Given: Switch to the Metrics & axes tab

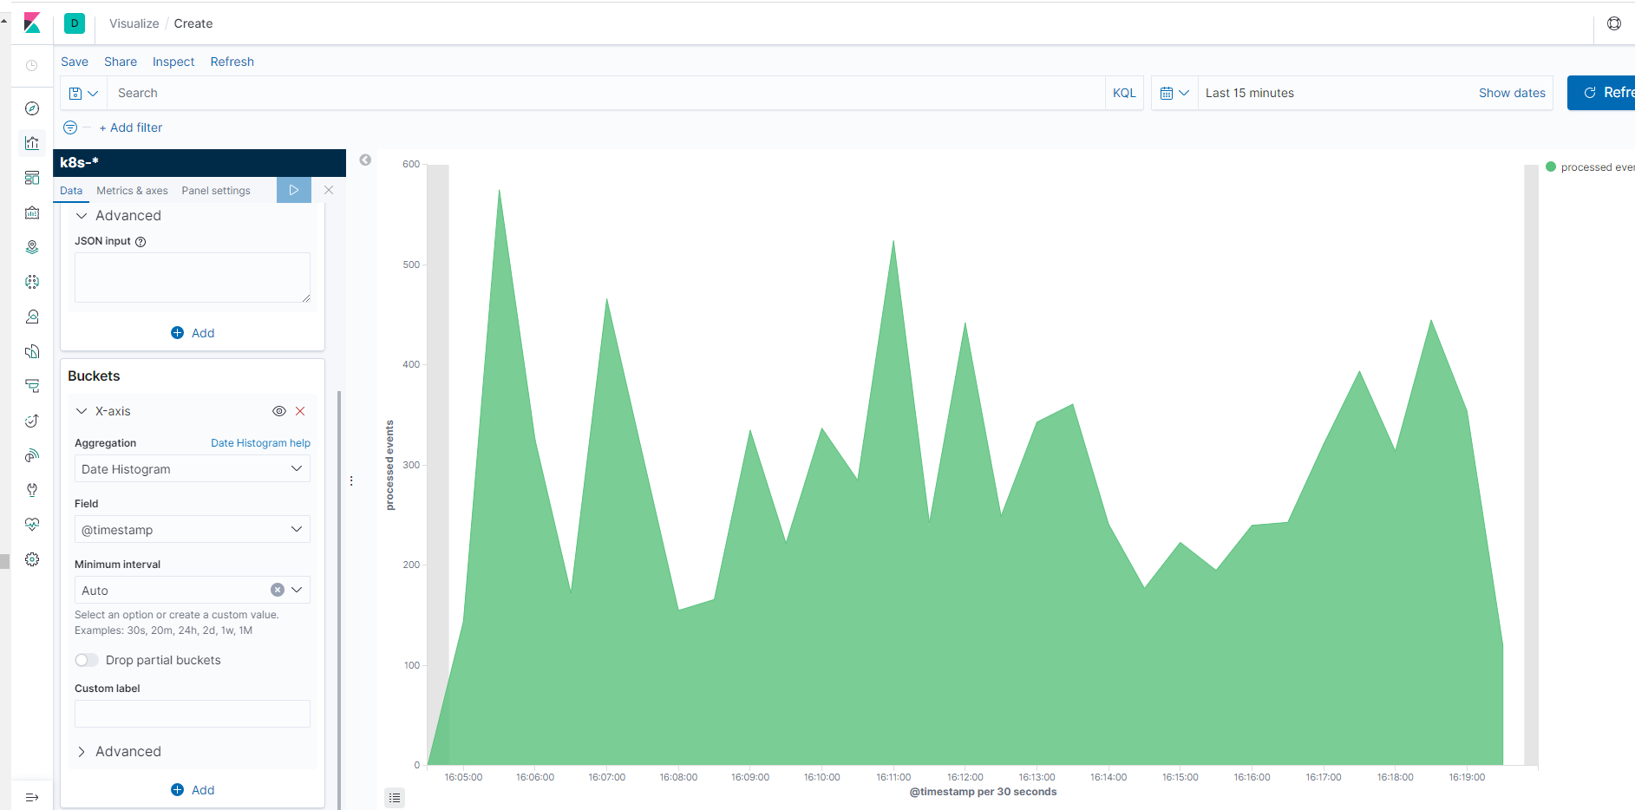Looking at the screenshot, I should tap(132, 191).
